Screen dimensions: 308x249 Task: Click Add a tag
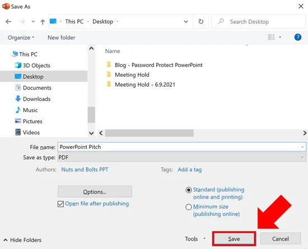[x=189, y=170]
